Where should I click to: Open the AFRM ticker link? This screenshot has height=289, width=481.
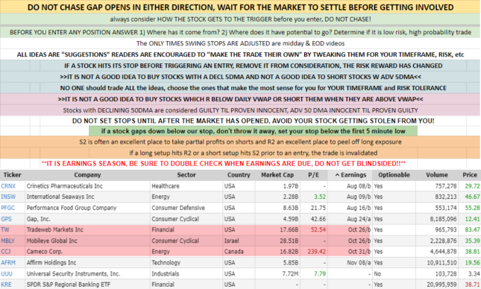click(8, 263)
